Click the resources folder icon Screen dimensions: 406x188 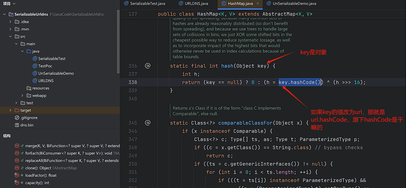pos(29,88)
